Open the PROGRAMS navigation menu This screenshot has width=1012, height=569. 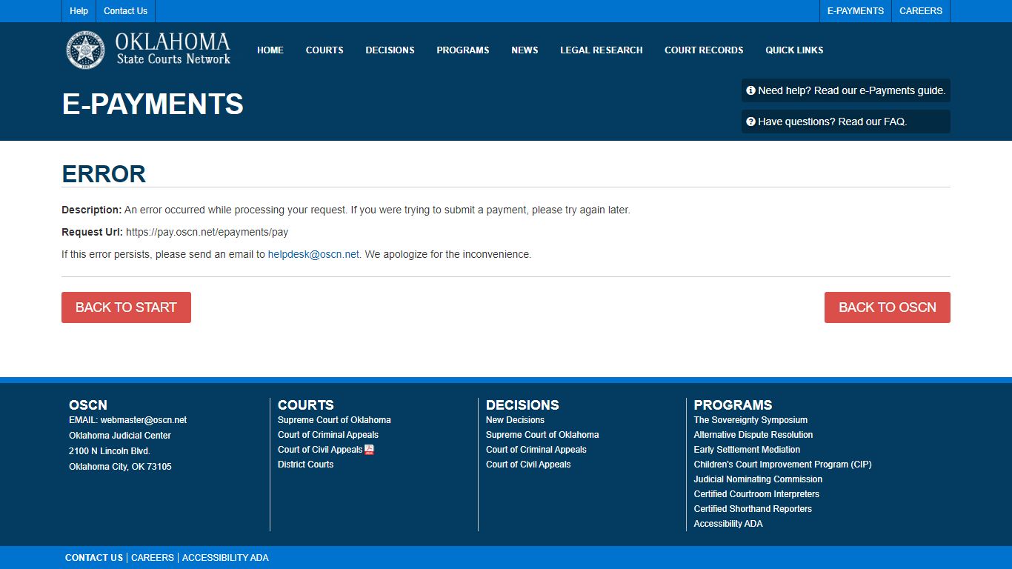coord(463,50)
